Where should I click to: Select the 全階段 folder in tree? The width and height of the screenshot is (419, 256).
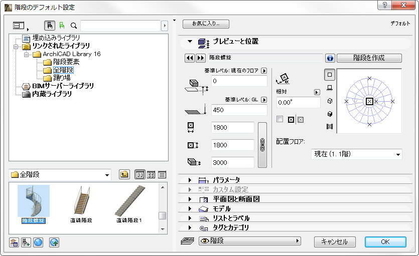point(63,70)
